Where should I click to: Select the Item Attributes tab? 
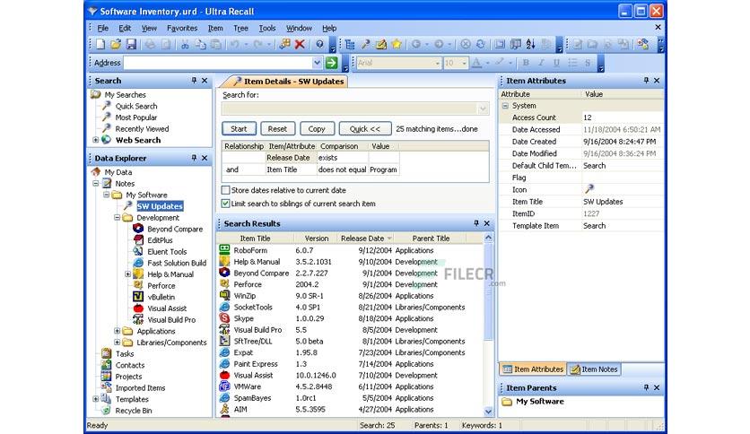533,369
